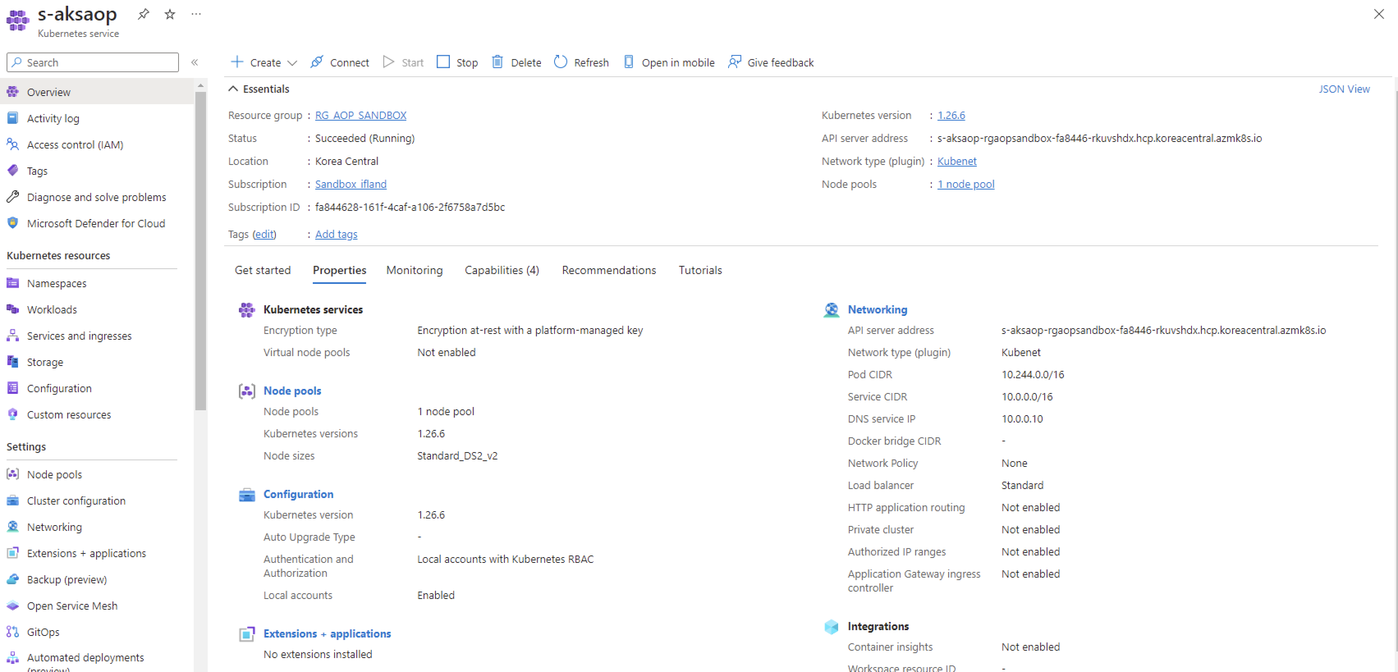Click the Tags sidebar icon
The image size is (1398, 672).
(12, 170)
